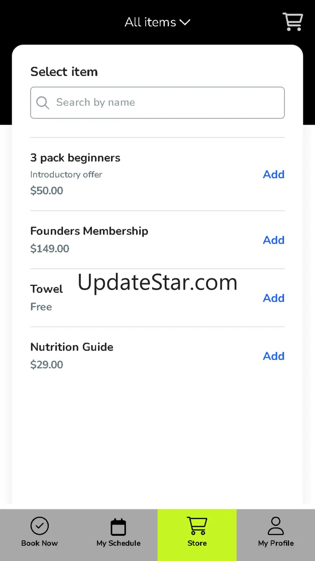Add 3 pack beginners to cart
The height and width of the screenshot is (561, 315).
273,174
